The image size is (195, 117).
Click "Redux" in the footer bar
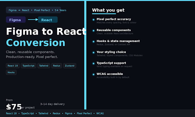point(56,113)
